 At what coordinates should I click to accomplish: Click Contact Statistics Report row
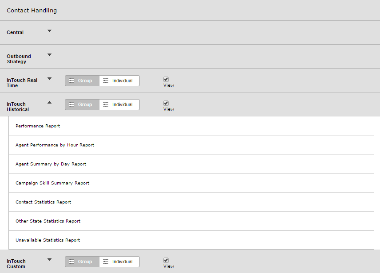click(x=191, y=202)
